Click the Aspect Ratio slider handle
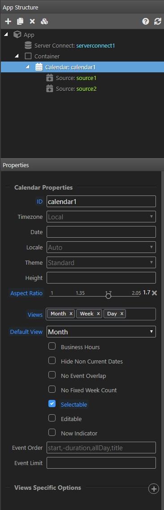This screenshot has width=164, height=510. pyautogui.click(x=108, y=296)
